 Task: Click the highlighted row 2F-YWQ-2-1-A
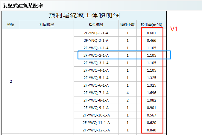(x=96, y=55)
